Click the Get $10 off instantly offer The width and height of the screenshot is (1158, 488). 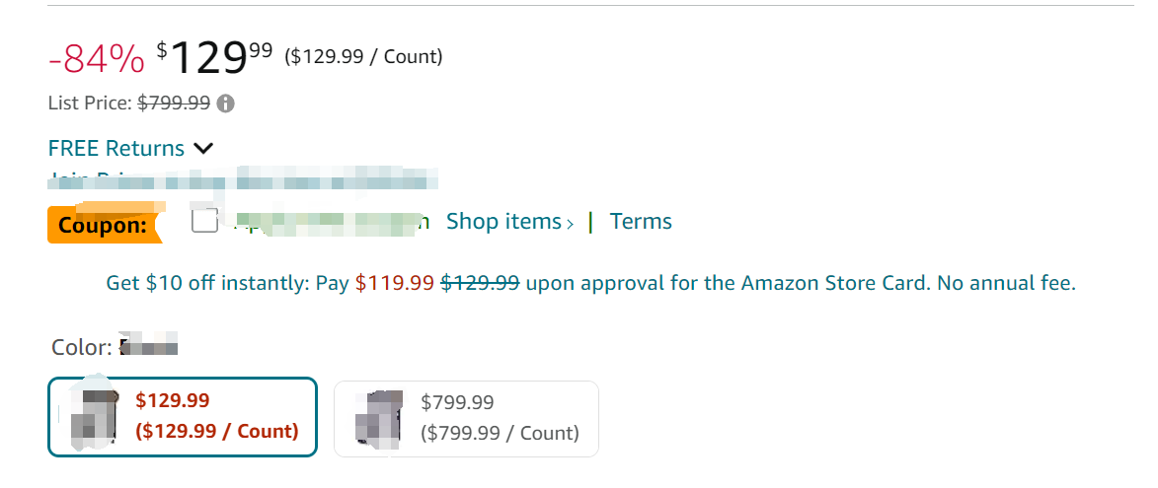coord(227,284)
